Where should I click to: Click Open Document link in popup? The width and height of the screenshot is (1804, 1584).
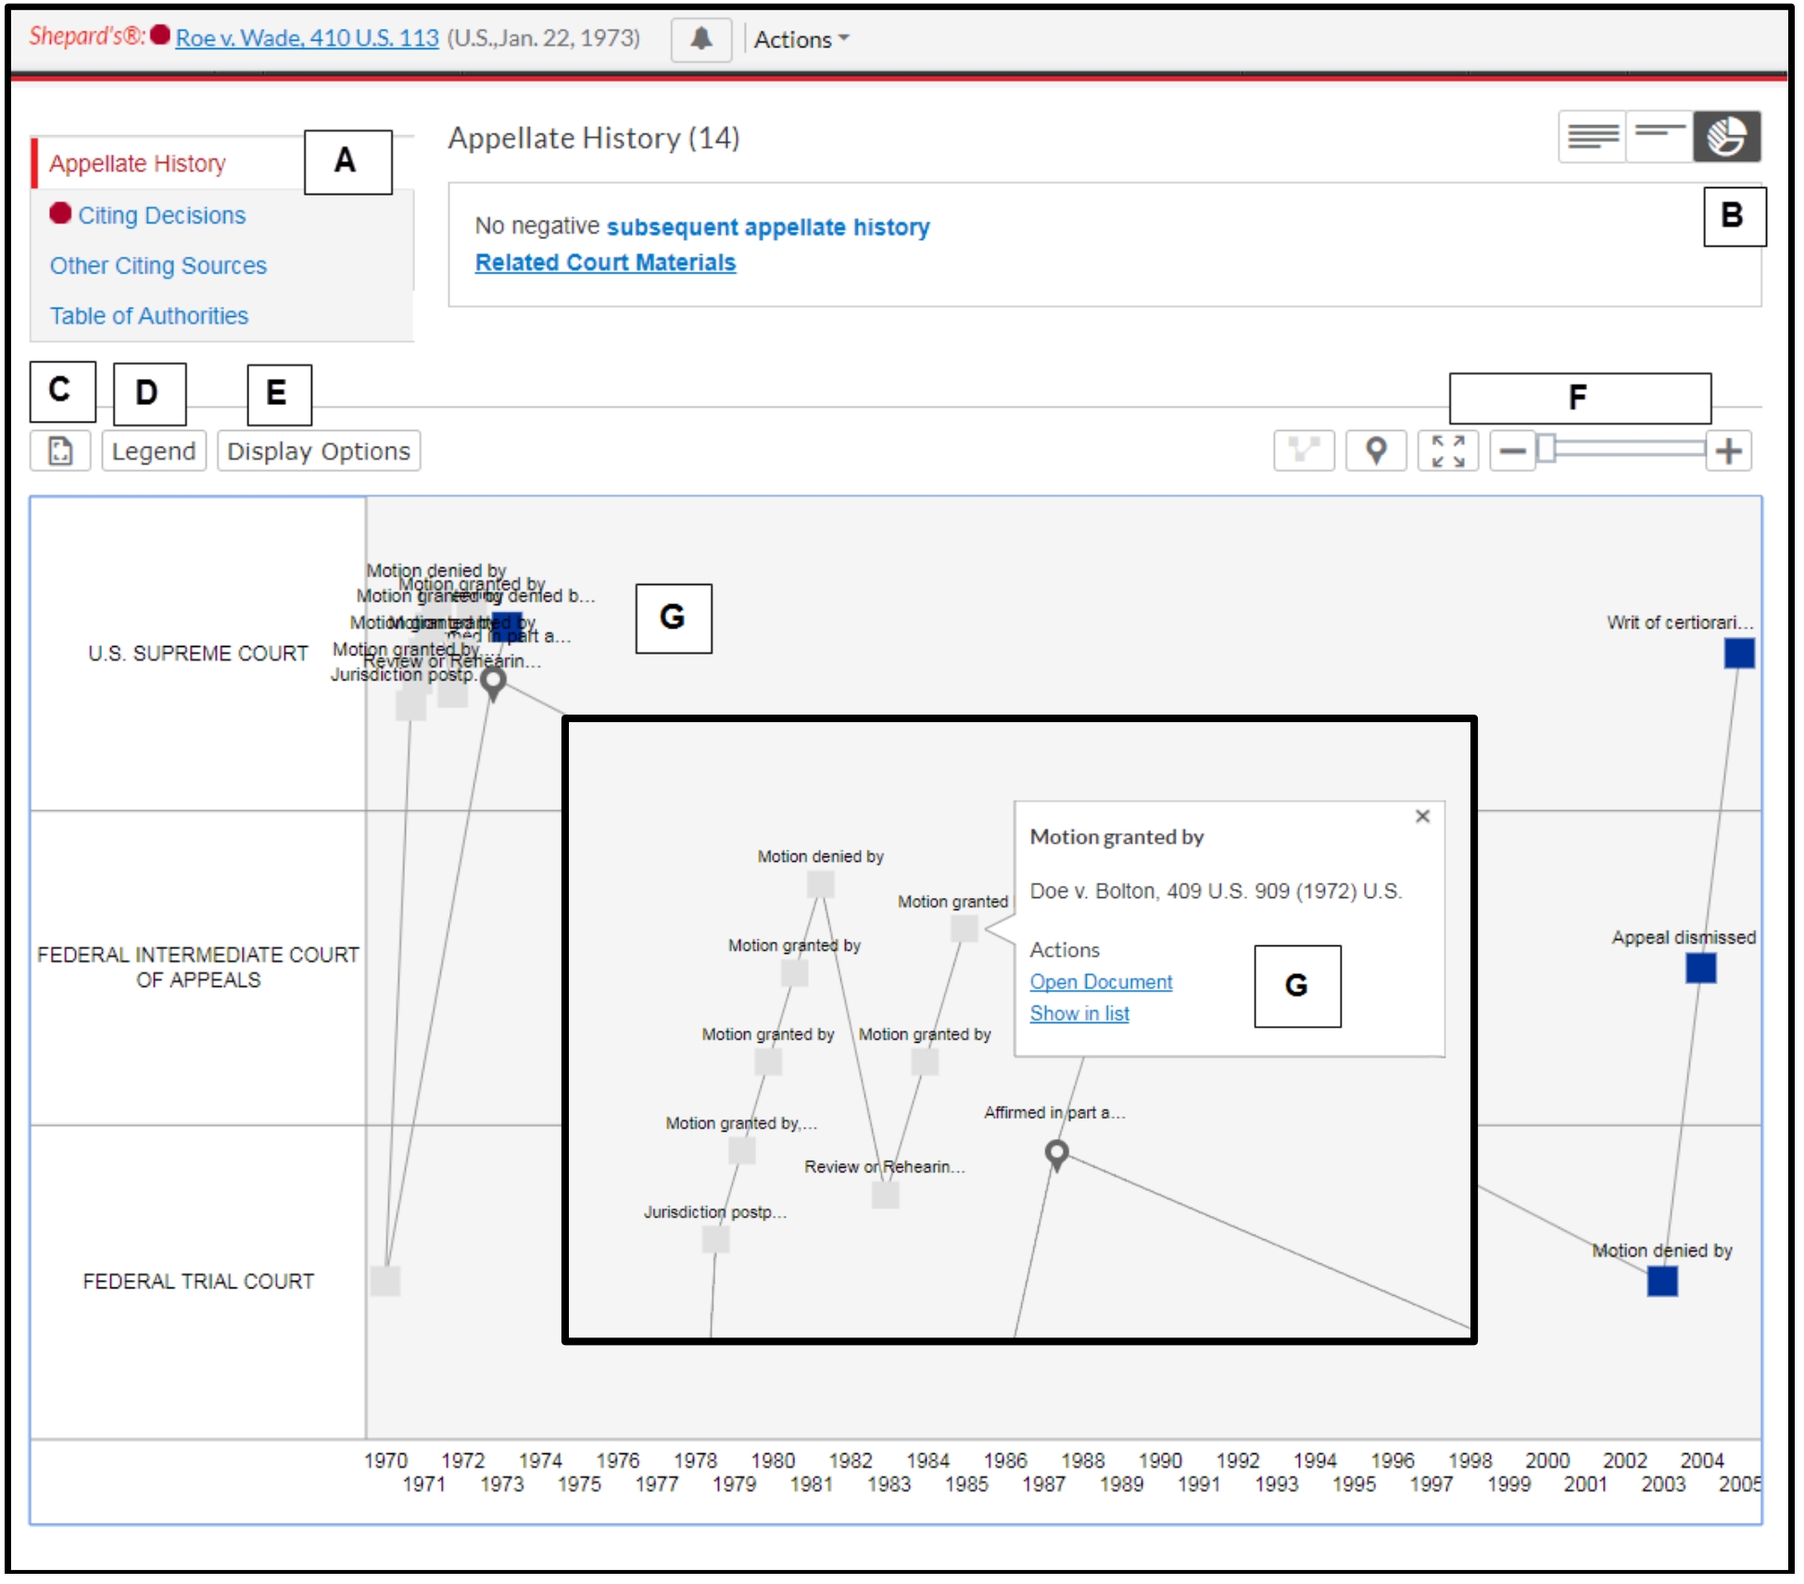[1101, 982]
